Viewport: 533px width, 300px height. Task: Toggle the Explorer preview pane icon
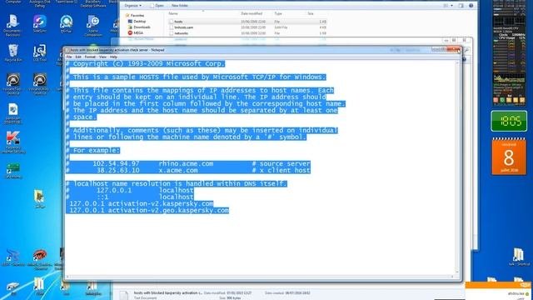(x=461, y=6)
